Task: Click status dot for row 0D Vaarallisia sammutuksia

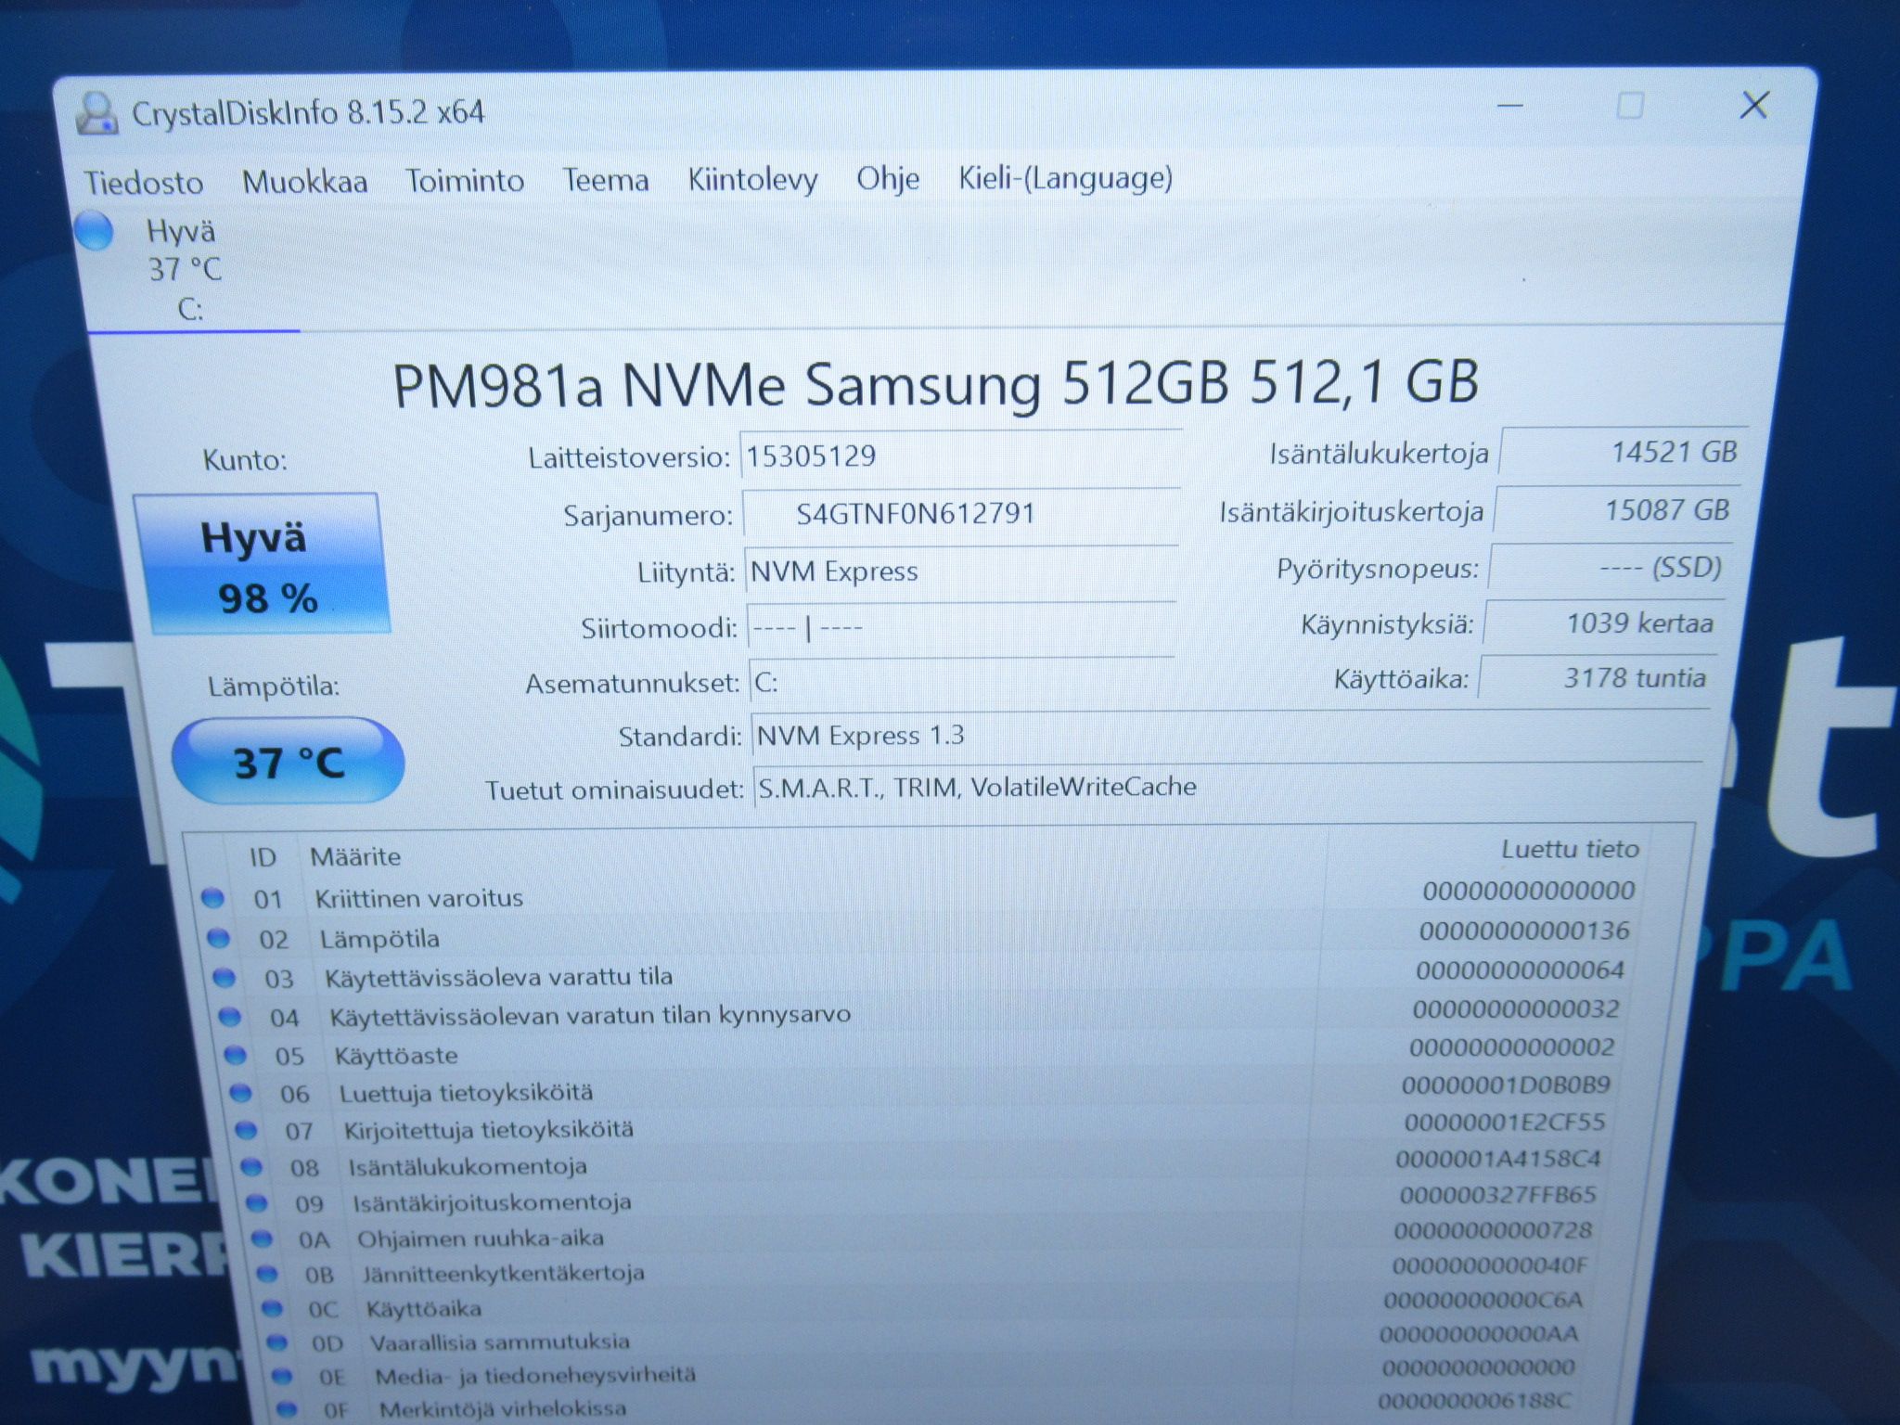Action: (276, 1342)
